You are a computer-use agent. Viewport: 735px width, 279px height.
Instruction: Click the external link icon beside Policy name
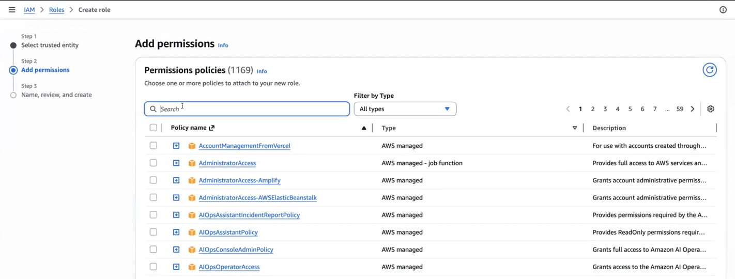[x=211, y=128]
